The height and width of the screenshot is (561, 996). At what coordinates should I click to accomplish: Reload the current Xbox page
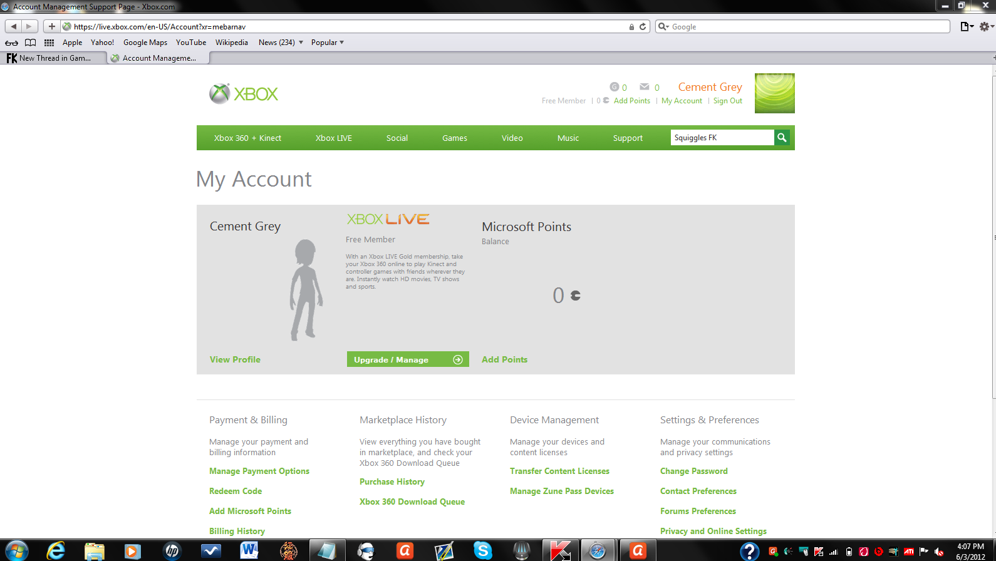click(643, 27)
